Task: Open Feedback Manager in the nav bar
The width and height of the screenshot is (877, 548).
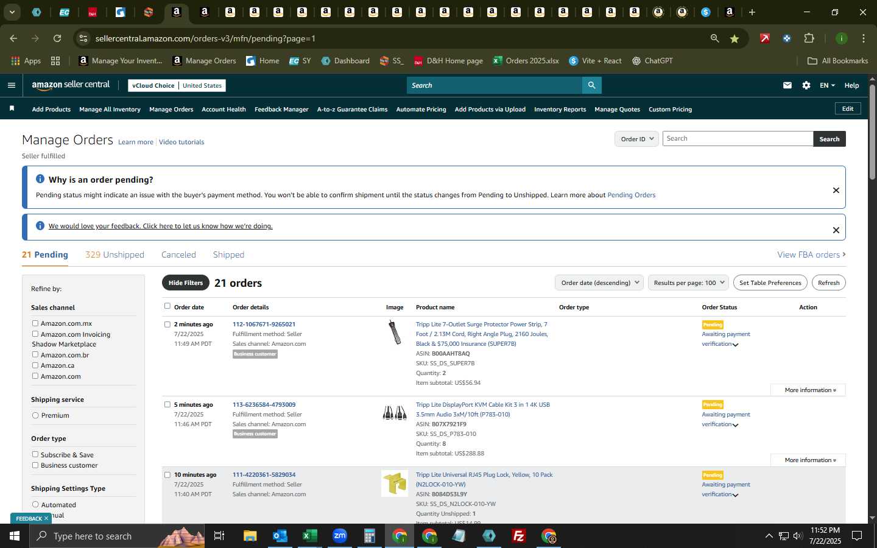Action: coord(281,109)
